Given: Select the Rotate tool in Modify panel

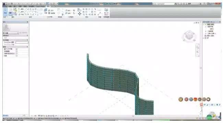Looking at the screenshot, I should click(86, 12).
